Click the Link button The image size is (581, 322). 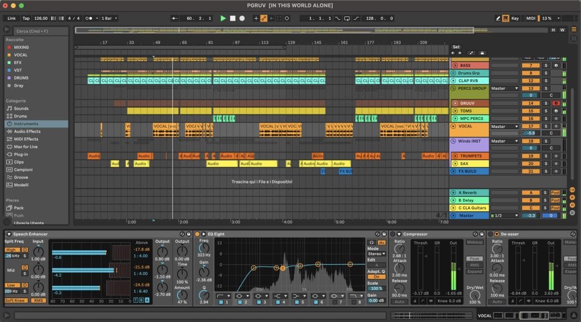click(x=11, y=18)
